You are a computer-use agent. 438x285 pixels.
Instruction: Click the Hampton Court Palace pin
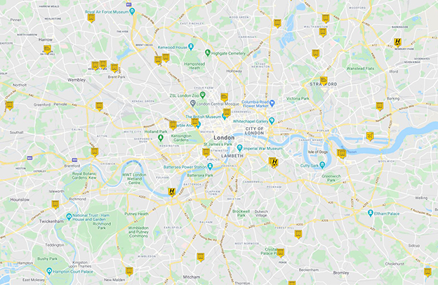tap(49, 271)
